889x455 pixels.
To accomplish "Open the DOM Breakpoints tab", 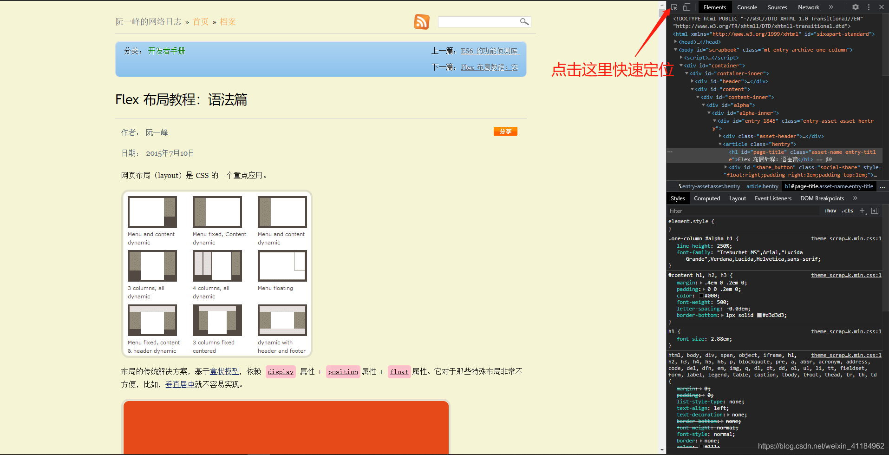I will coord(822,198).
